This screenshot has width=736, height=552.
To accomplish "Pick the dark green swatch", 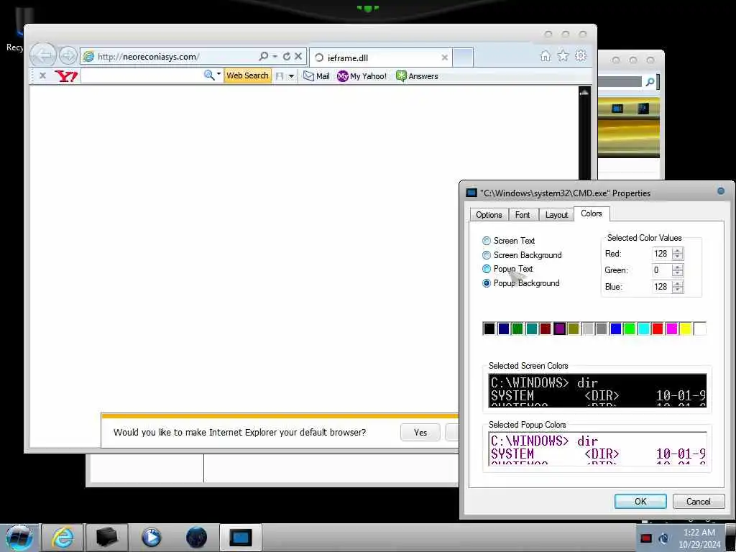I will (x=517, y=329).
